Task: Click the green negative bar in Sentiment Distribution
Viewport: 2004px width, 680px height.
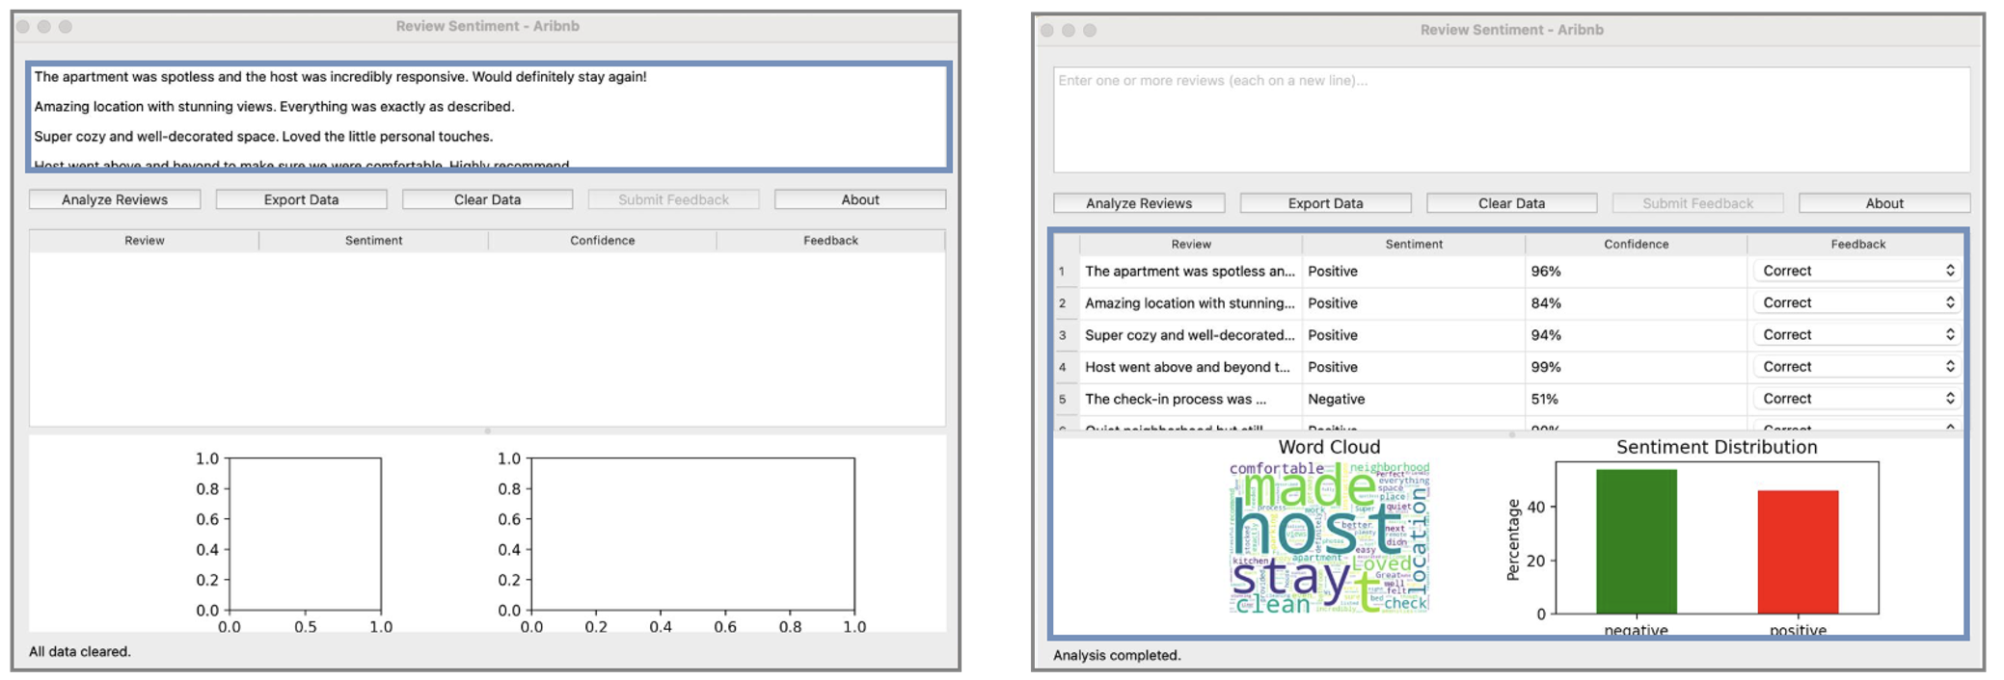Action: click(1636, 541)
